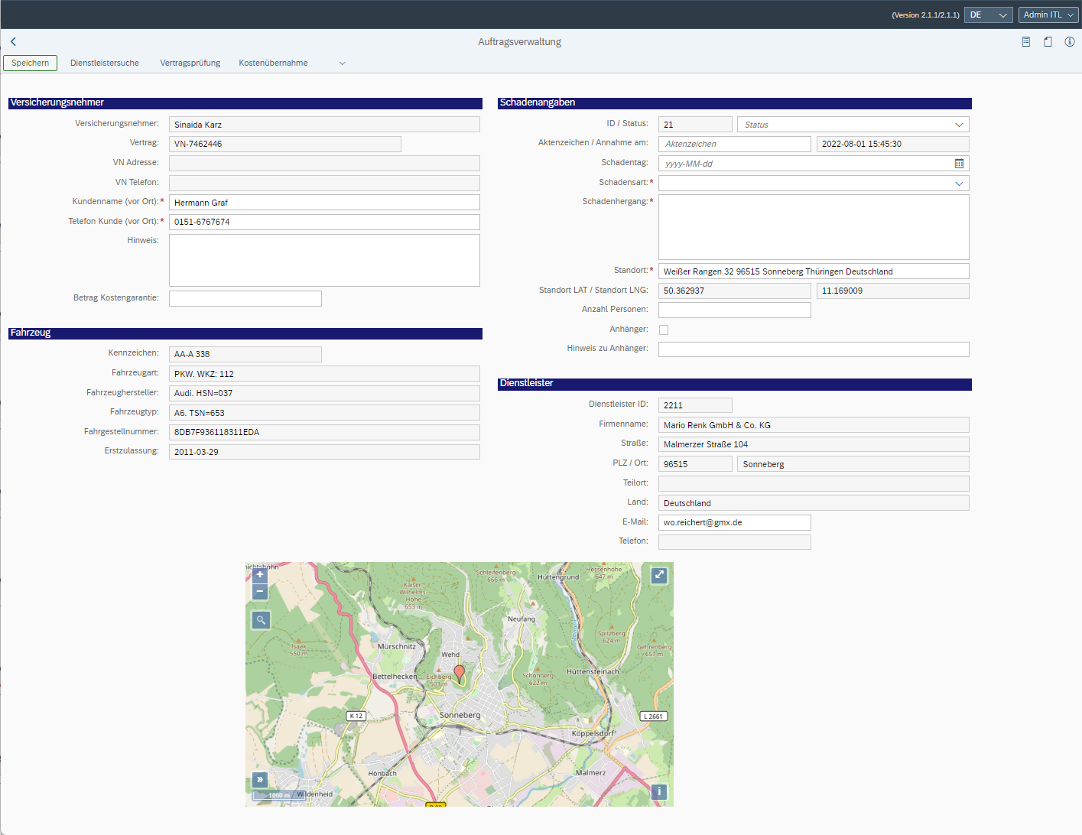Screen dimensions: 1082x835
Task: Enable the Anhänger checkbox
Action: pyautogui.click(x=663, y=329)
